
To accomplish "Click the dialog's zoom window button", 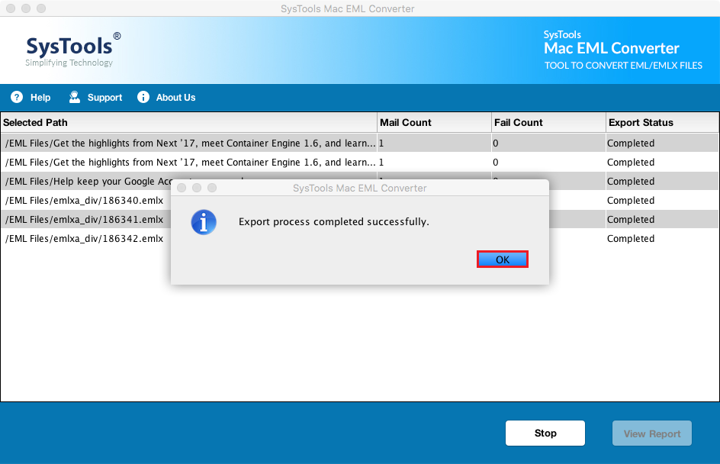I will [212, 188].
